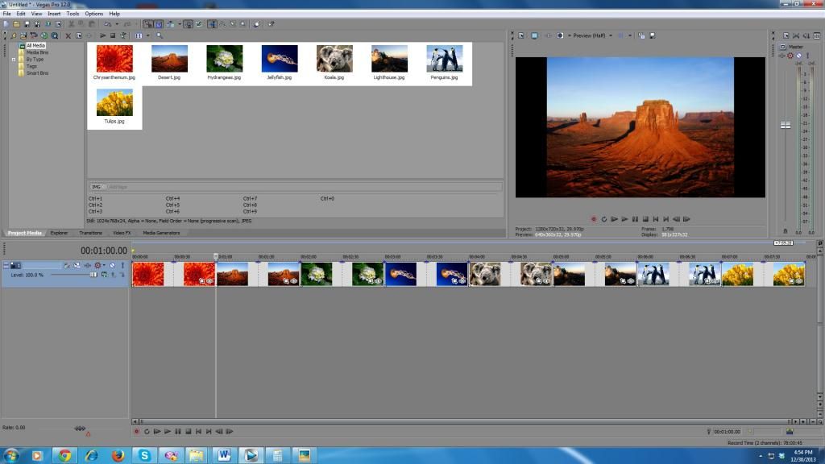
Task: Open a project with the folder icon
Action: point(16,24)
